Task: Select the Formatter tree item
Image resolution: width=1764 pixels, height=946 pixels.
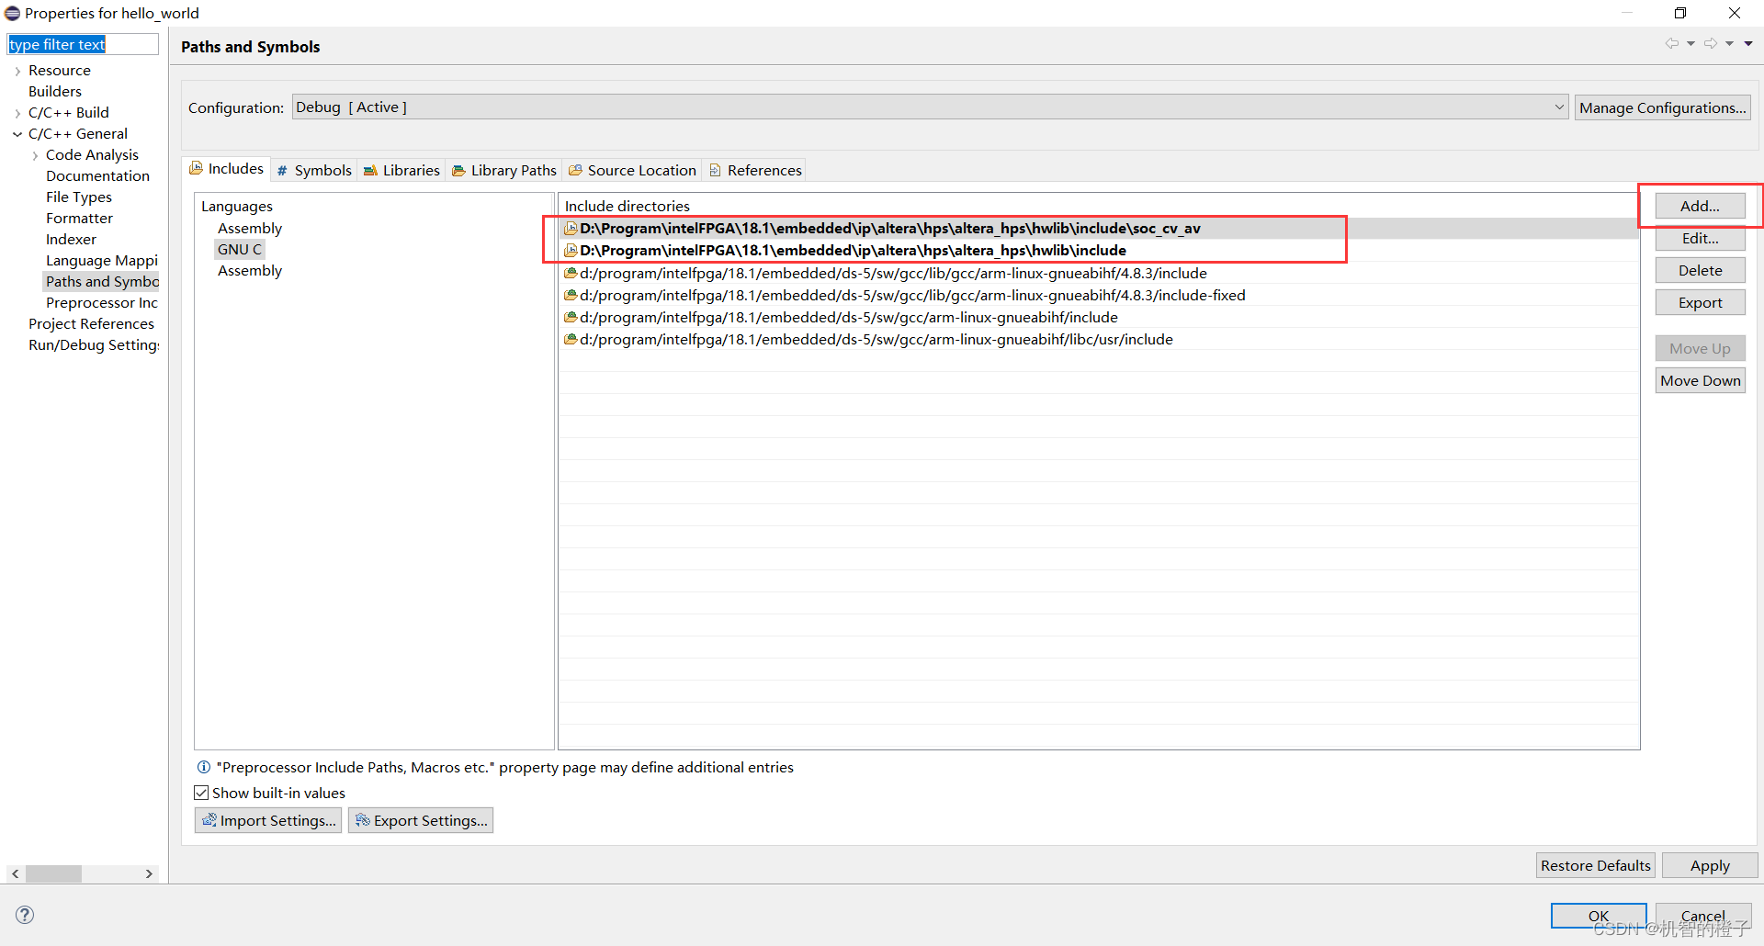Action: 79,219
